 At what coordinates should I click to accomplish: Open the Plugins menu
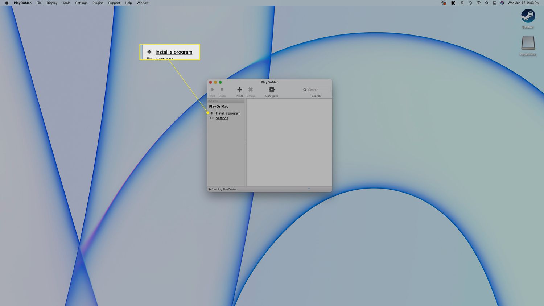click(98, 3)
